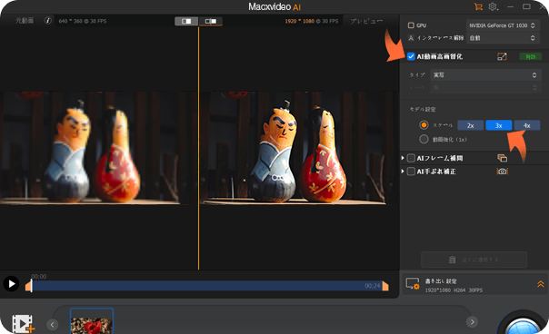Uncheck AI動画高画質化 checkbox
The height and width of the screenshot is (334, 549).
[x=411, y=56]
